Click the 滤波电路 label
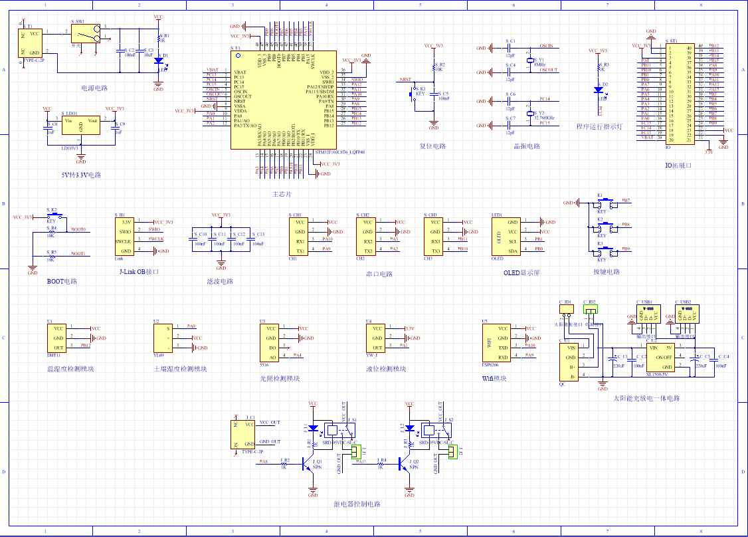748x537 pixels. click(x=220, y=282)
